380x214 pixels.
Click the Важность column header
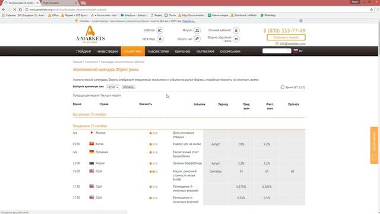point(145,104)
